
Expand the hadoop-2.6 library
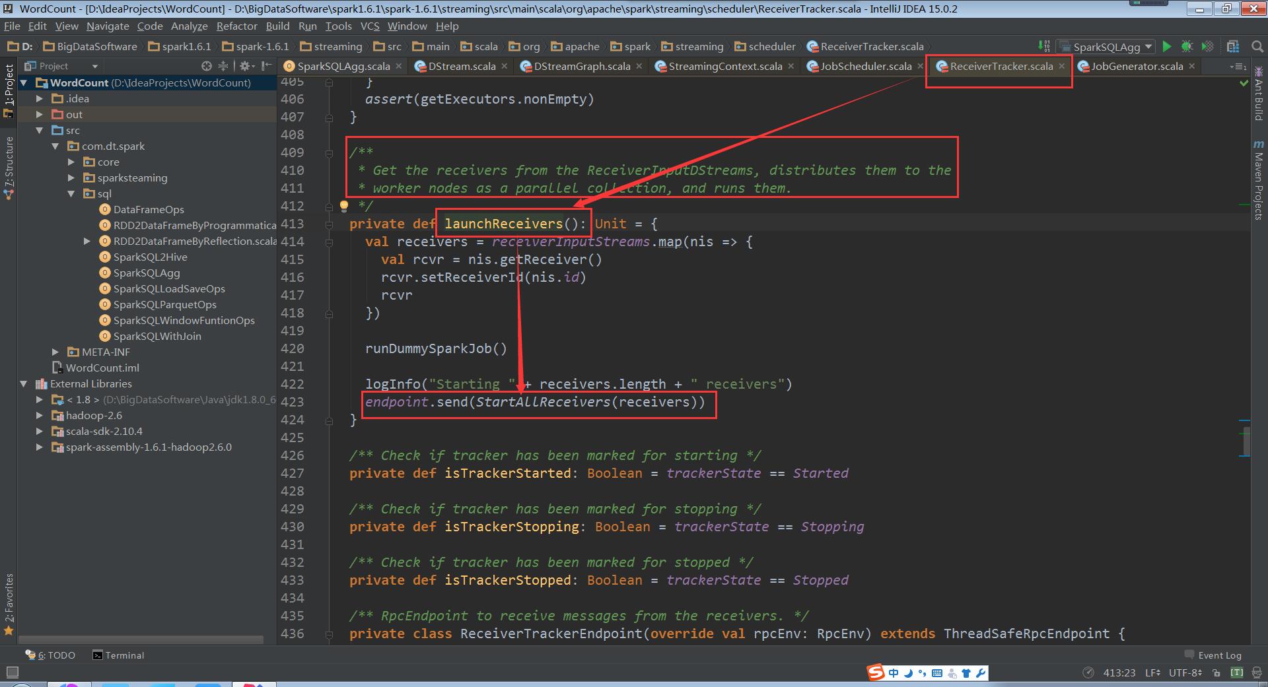point(40,415)
